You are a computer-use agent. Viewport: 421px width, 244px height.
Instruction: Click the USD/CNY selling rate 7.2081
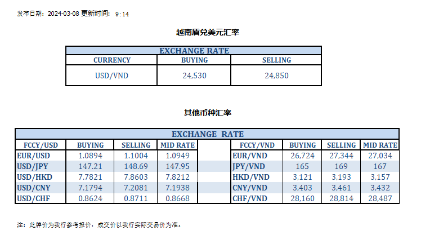click(136, 188)
